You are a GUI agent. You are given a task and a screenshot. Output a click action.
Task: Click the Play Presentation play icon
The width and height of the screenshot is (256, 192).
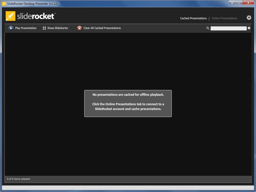click(11, 28)
